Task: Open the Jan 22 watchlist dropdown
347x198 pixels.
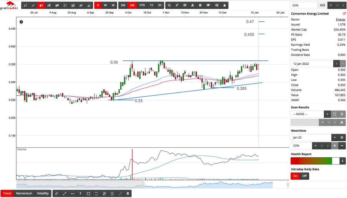Action: [335, 138]
